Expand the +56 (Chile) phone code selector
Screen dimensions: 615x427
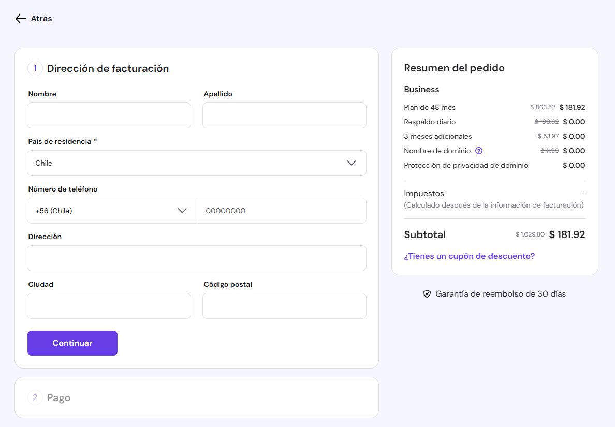point(112,211)
